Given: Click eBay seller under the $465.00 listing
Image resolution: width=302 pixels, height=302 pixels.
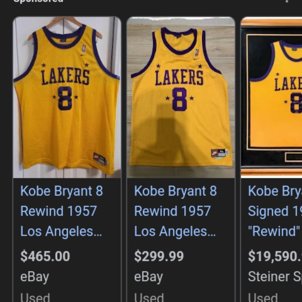Looking at the screenshot, I should tap(35, 277).
